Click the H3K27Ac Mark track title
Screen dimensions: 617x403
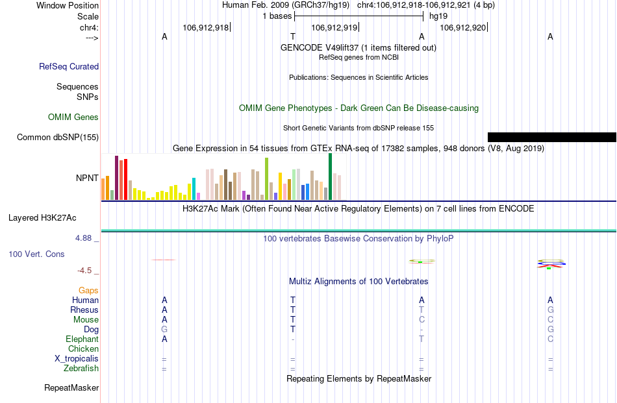point(359,208)
